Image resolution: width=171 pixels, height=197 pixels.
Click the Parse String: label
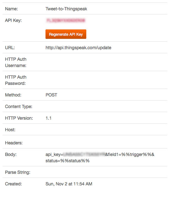(x=18, y=172)
